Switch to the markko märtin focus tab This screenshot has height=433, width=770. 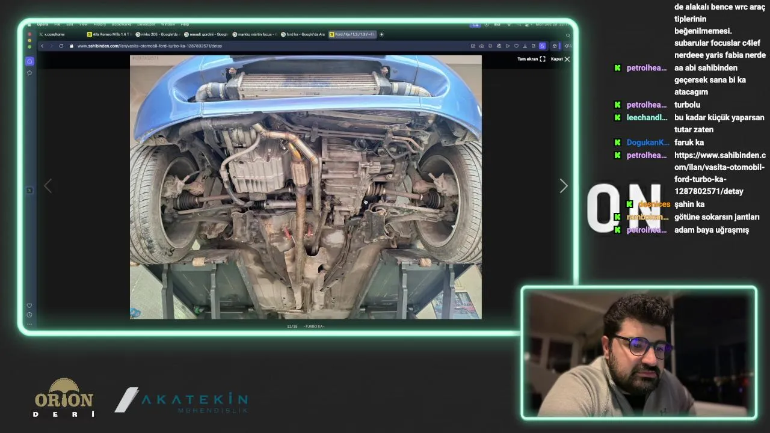tap(254, 34)
